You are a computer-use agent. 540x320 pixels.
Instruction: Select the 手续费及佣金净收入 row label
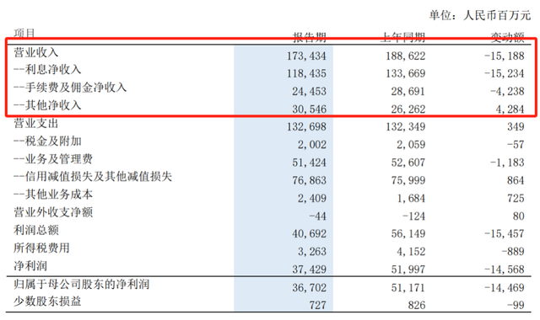(x=70, y=88)
